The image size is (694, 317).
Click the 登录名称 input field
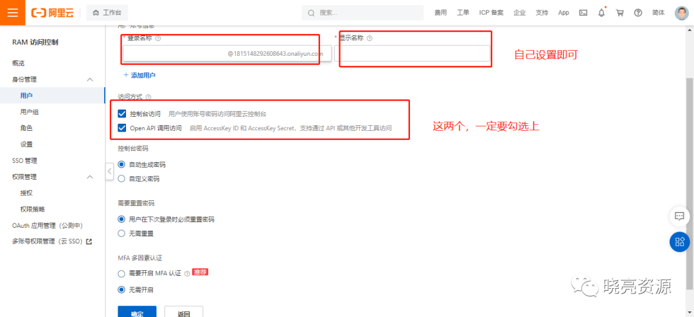click(227, 53)
